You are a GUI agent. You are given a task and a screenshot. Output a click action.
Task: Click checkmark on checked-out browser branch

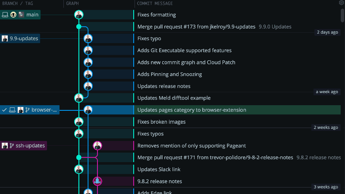click(x=4, y=110)
